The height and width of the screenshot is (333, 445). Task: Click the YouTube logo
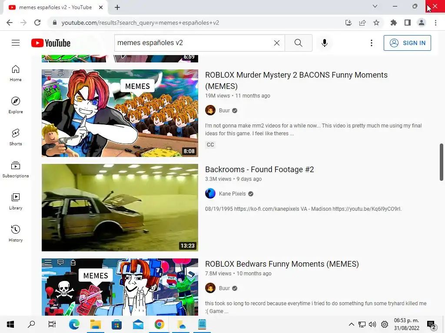[x=51, y=43]
